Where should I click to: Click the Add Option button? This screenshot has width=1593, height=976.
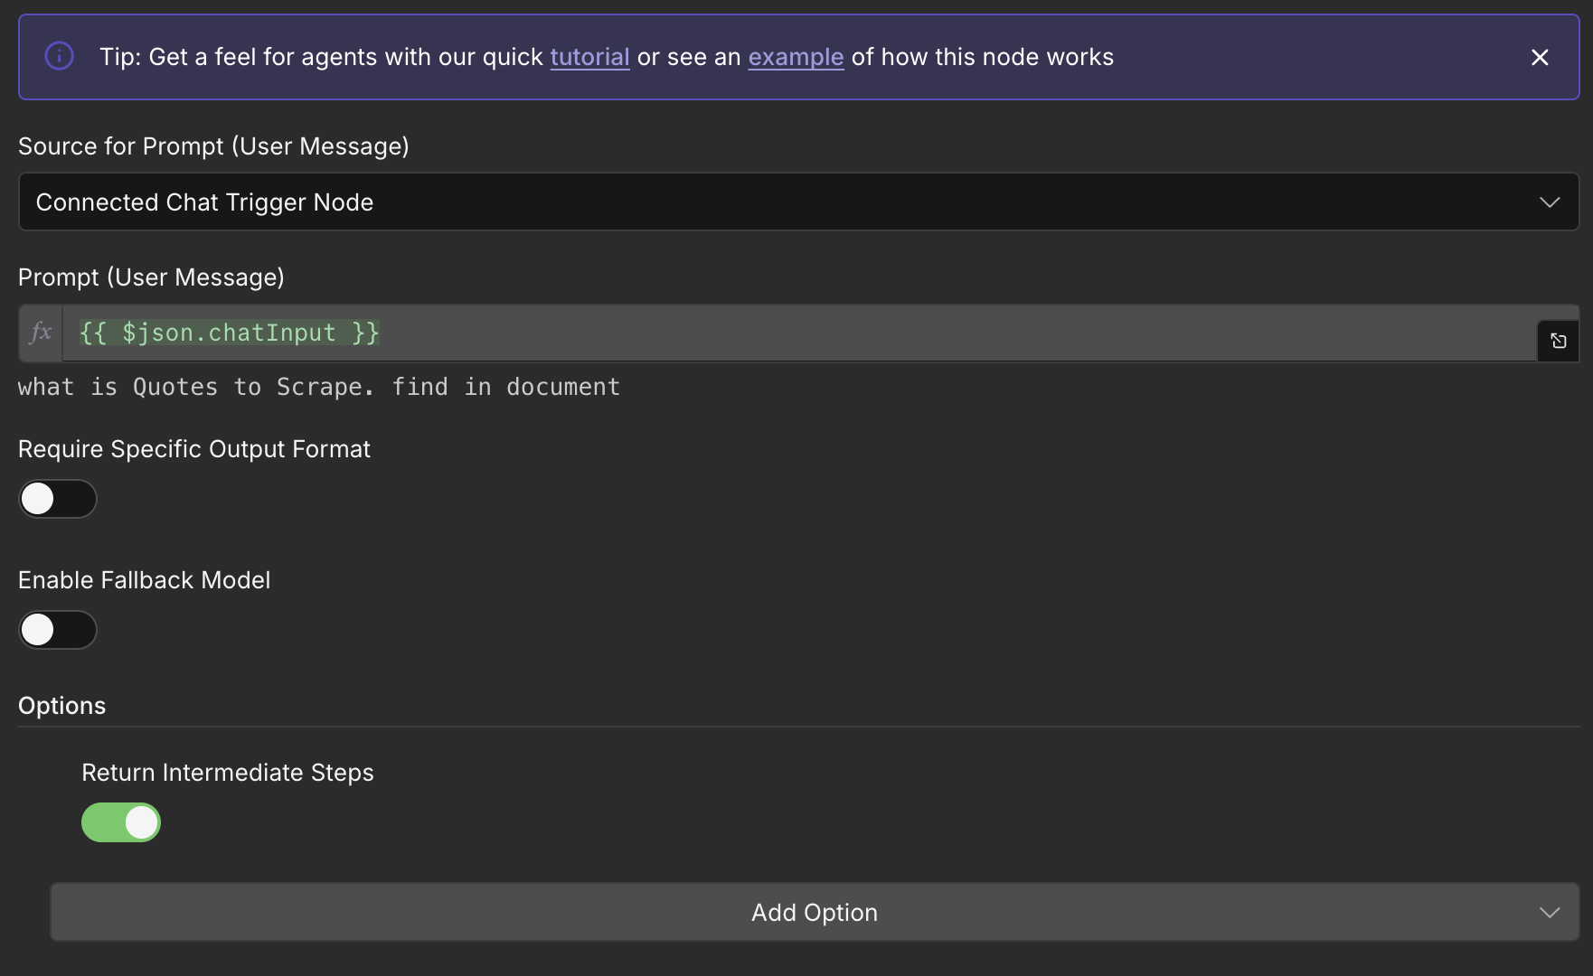(x=814, y=912)
